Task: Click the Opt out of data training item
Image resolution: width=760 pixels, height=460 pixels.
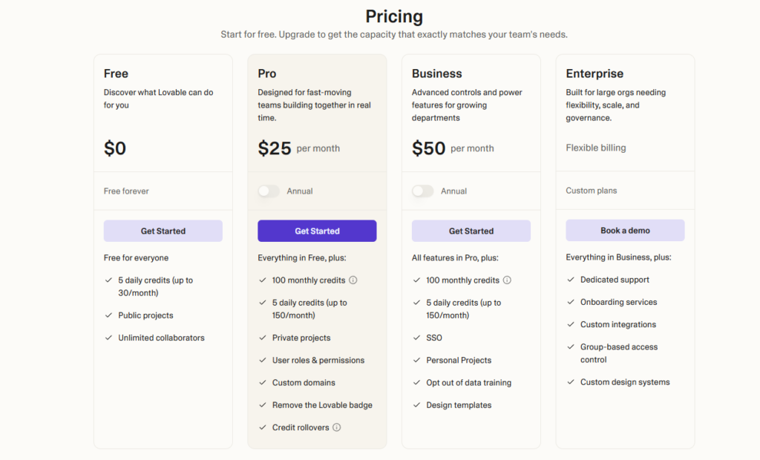Action: (469, 383)
